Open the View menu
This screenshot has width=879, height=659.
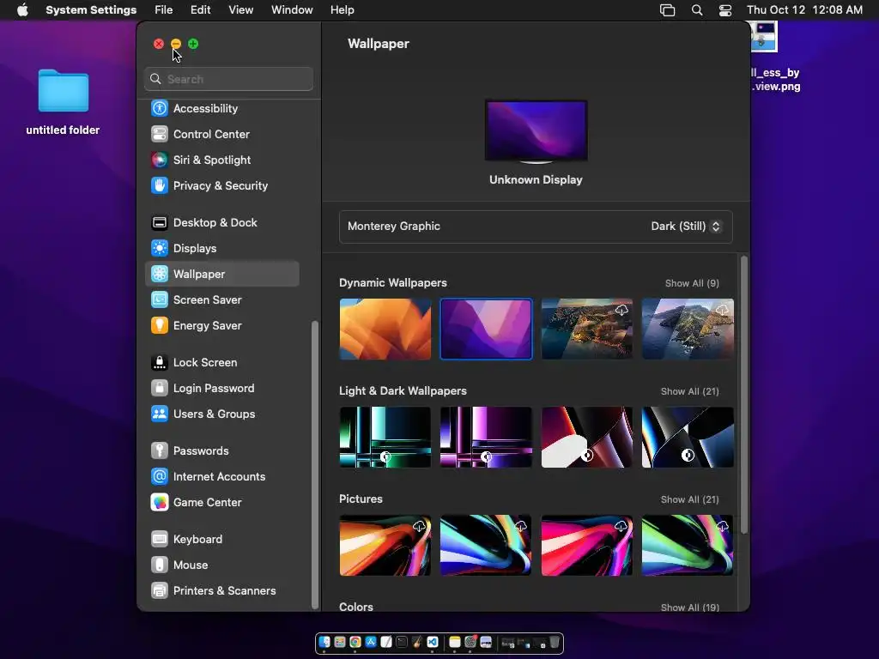coord(240,10)
